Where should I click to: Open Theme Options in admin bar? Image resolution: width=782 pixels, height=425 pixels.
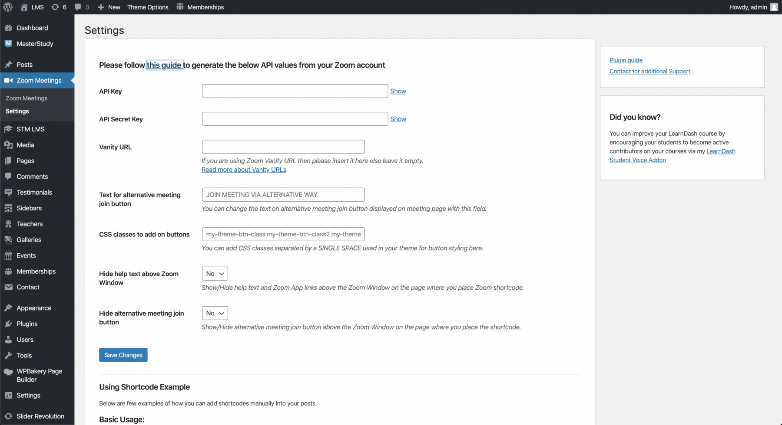[x=148, y=7]
